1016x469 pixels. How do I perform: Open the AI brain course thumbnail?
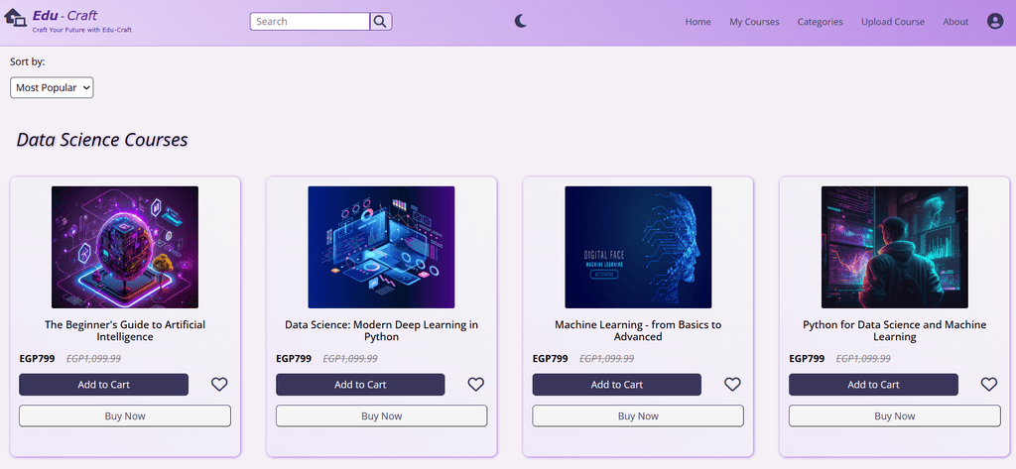click(125, 248)
